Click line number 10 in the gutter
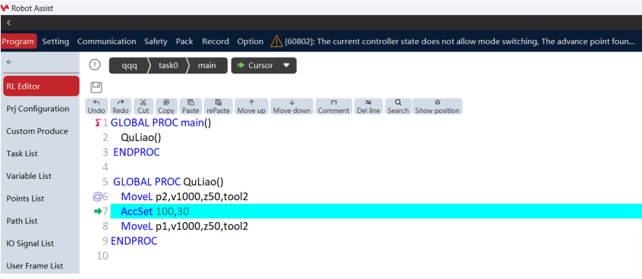 (102, 255)
